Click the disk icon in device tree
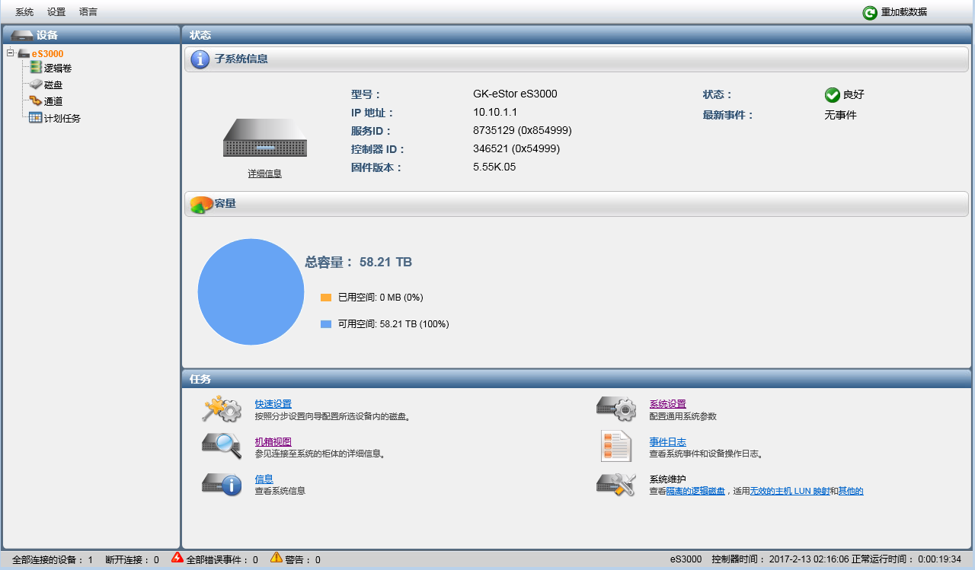The image size is (975, 570). (x=36, y=84)
